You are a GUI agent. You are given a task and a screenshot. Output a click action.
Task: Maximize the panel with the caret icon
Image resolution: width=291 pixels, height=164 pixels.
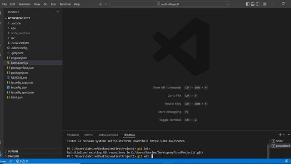tap(289, 135)
